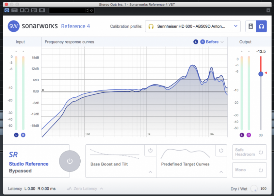Click the input left clip indicator dot

[x=16, y=51]
